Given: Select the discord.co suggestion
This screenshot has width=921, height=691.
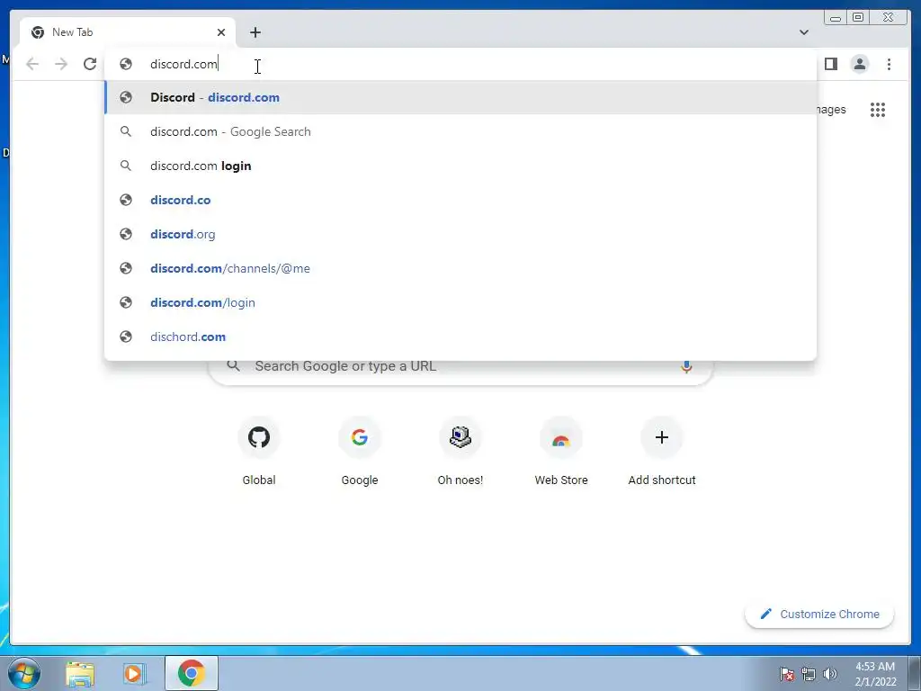Looking at the screenshot, I should tap(460, 200).
